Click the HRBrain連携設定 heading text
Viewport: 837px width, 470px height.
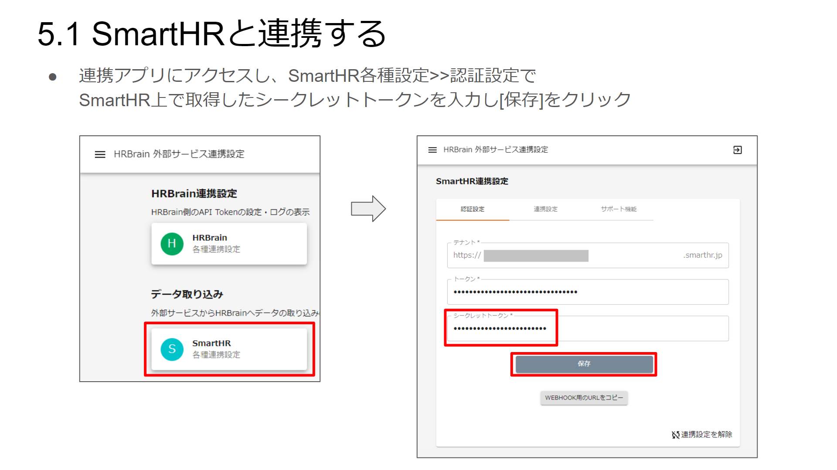tap(194, 194)
